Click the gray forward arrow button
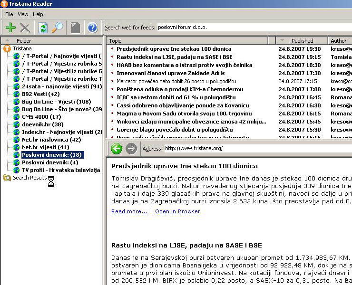Viewport: 352px width, 285px height. (131, 149)
